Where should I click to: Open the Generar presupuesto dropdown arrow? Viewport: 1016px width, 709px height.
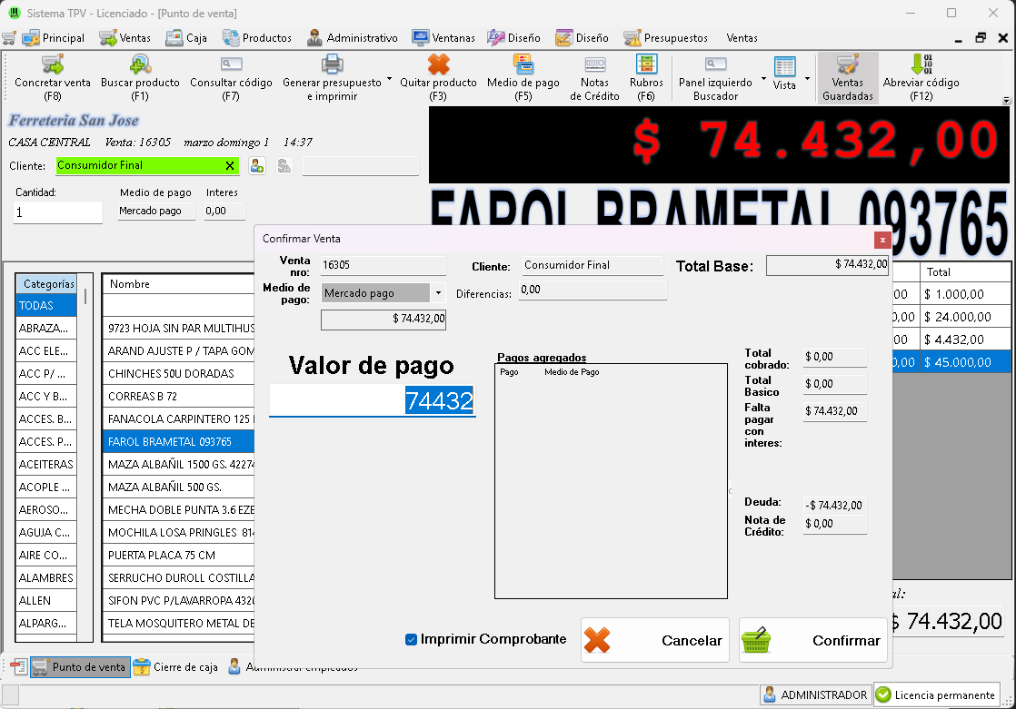pos(389,78)
